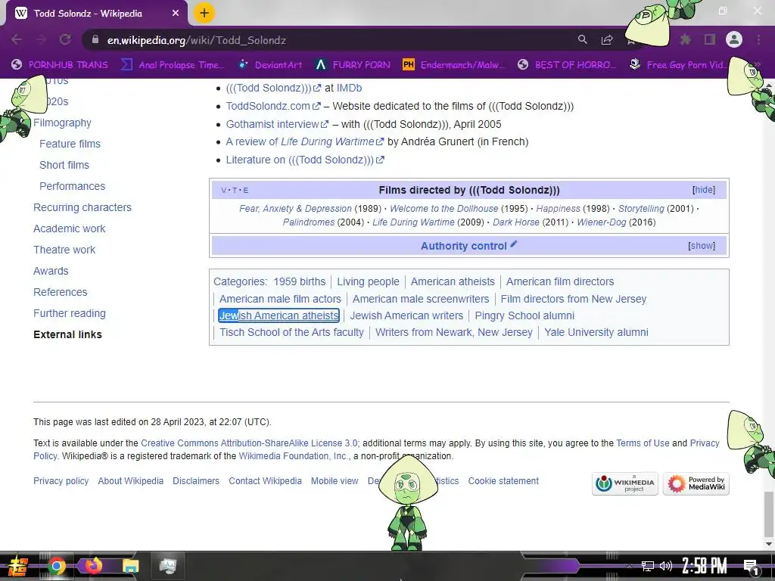This screenshot has width=775, height=581.
Task: Click the volume speaker tray icon
Action: [666, 566]
